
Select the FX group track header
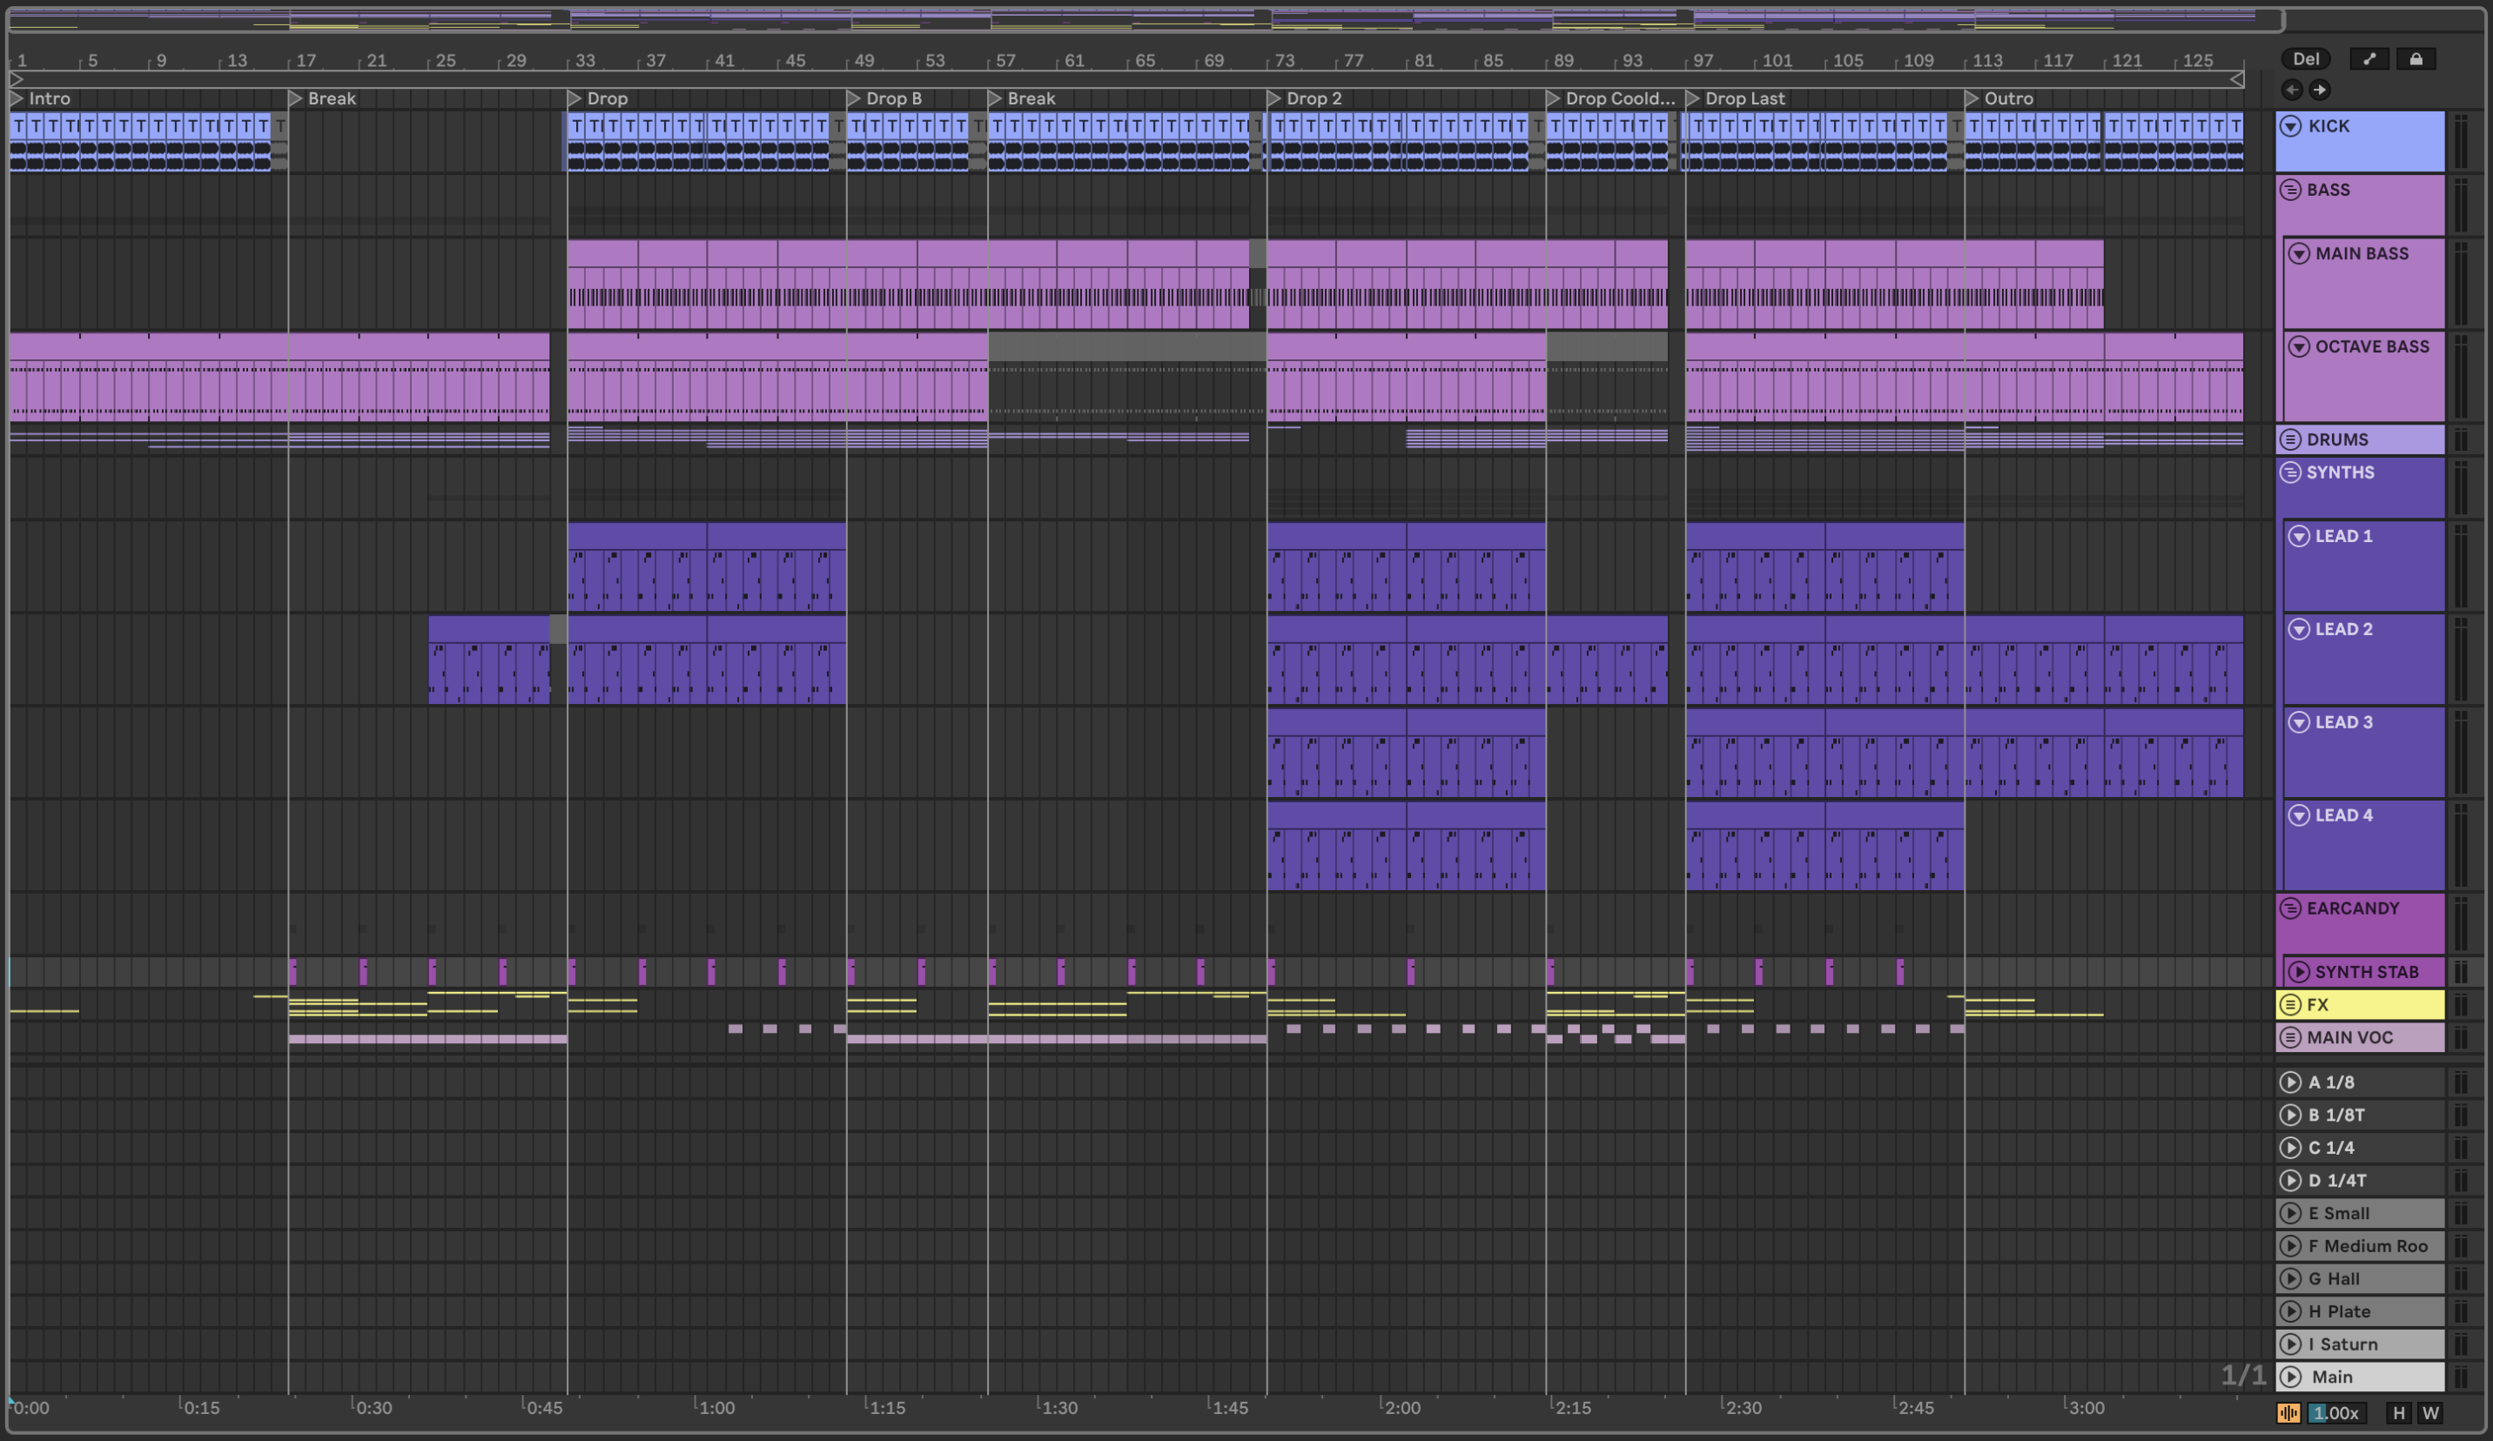coord(2375,1005)
